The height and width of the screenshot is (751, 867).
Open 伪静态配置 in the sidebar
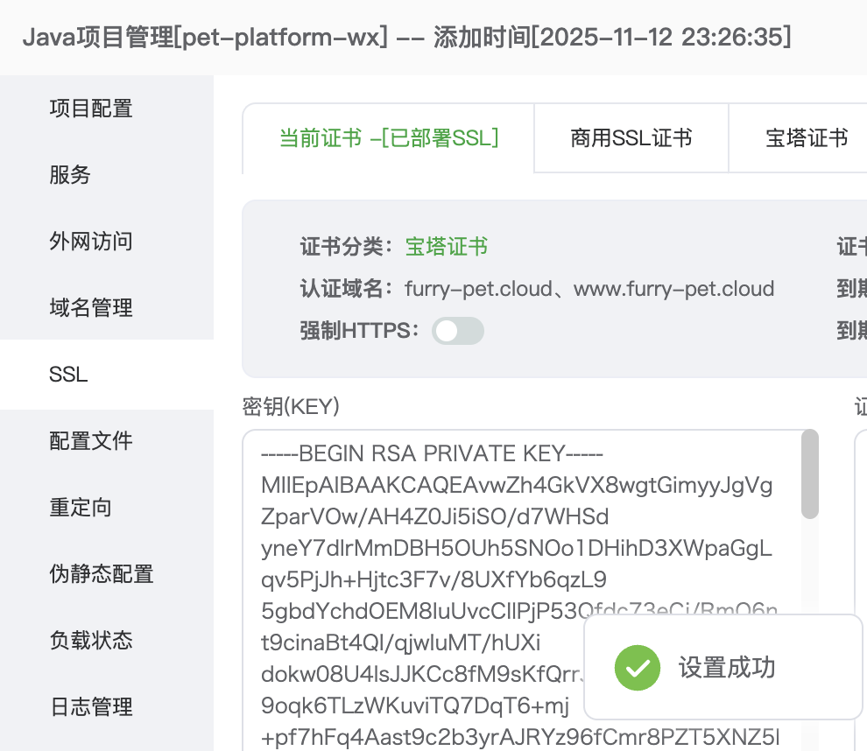click(102, 574)
